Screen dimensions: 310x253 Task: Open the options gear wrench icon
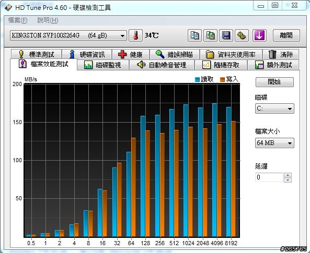(x=242, y=35)
